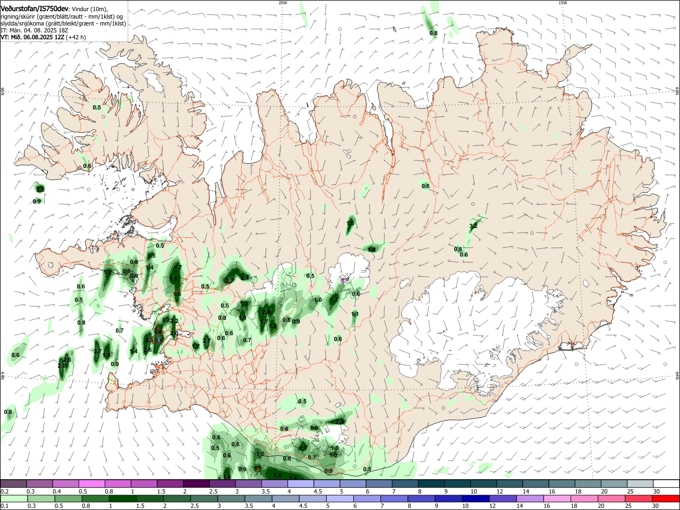
Task: Select the navy blue bottom-row swatch labeled 10
Action: point(475,498)
